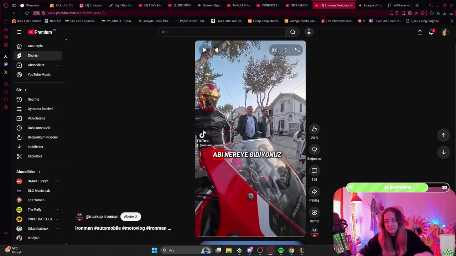The image size is (456, 256).
Task: Open Eda Yaman subscription
Action: 38,200
